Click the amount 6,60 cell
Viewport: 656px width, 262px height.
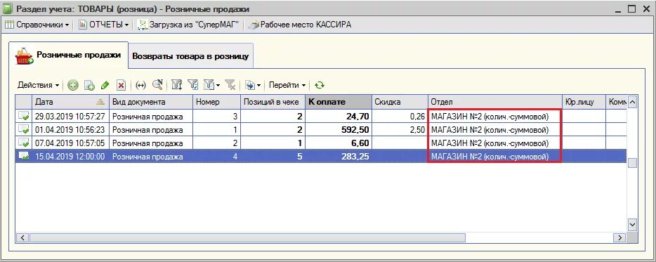pyautogui.click(x=339, y=143)
